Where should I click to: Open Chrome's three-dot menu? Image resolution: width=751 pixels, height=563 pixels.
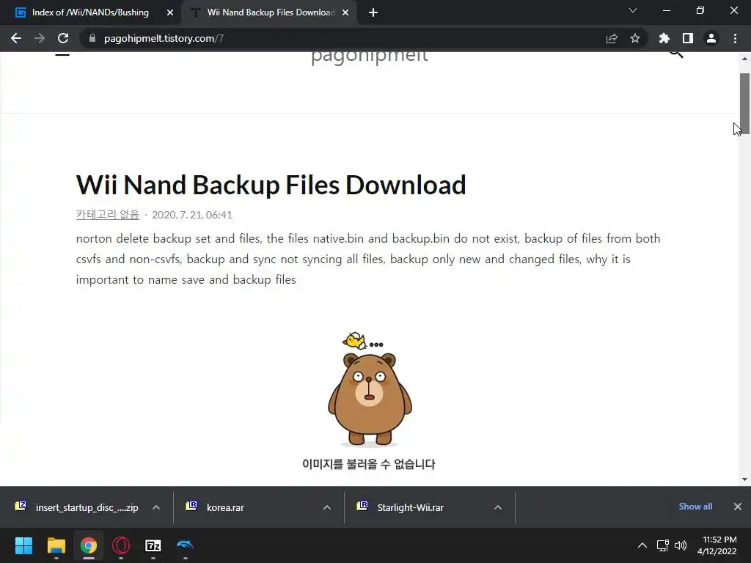pos(735,38)
